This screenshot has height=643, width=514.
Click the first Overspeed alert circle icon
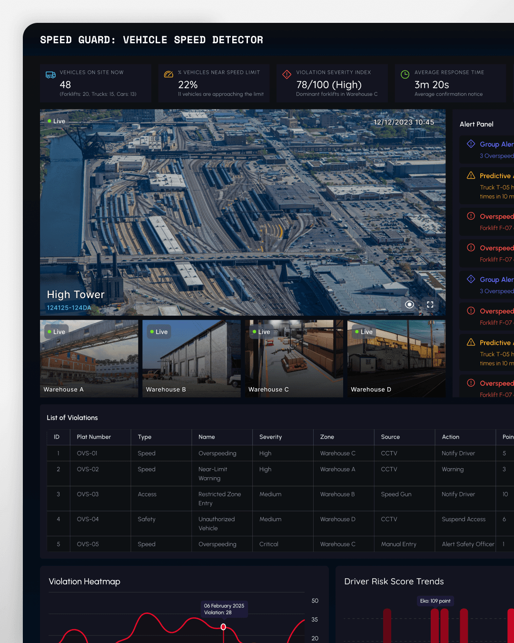coord(471,216)
